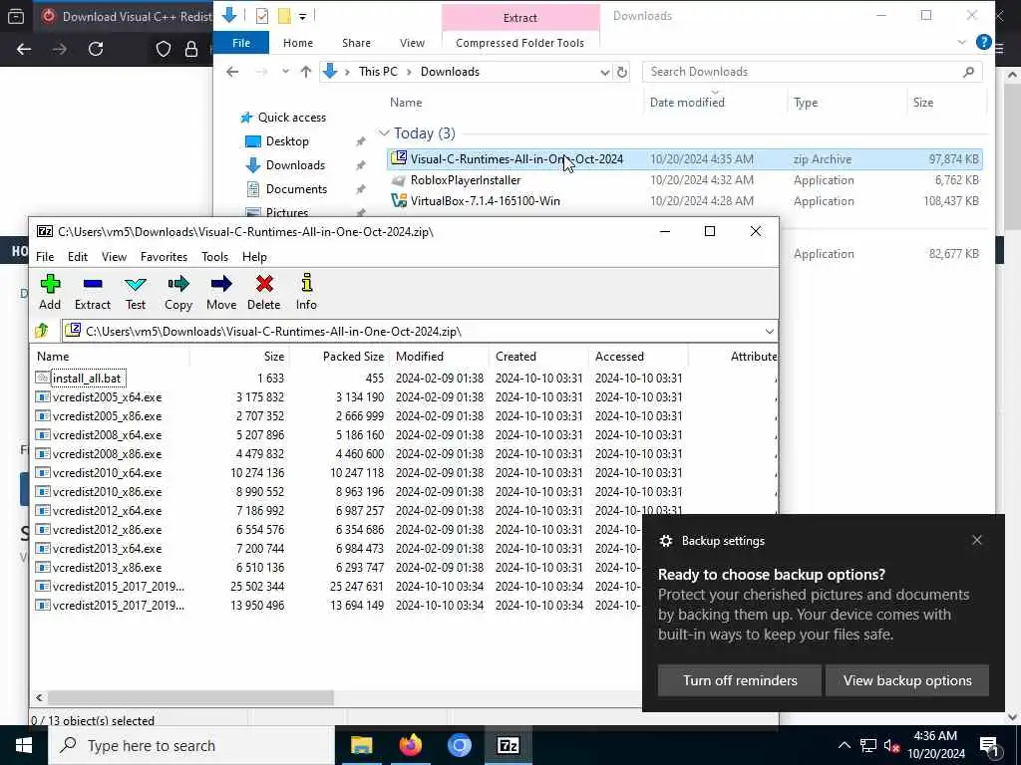1021x765 pixels.
Task: Click the Add button in 7-Zip toolbar
Action: pyautogui.click(x=50, y=292)
